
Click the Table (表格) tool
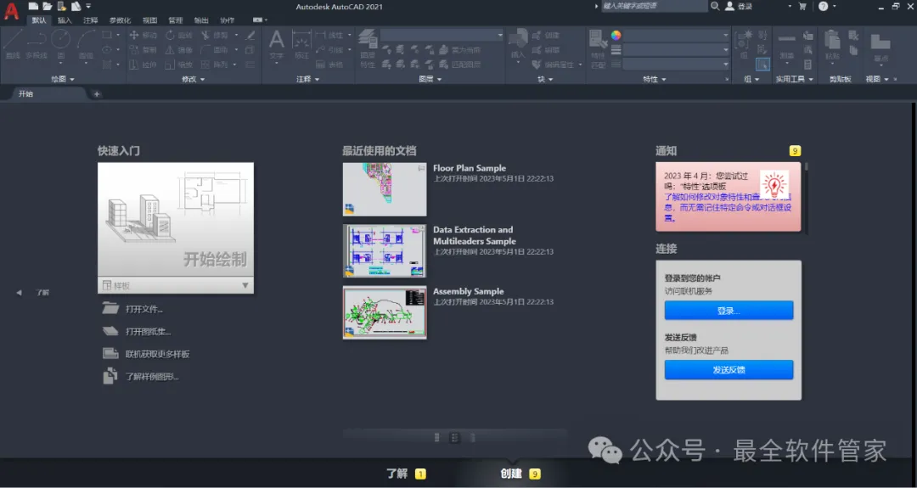coord(329,65)
